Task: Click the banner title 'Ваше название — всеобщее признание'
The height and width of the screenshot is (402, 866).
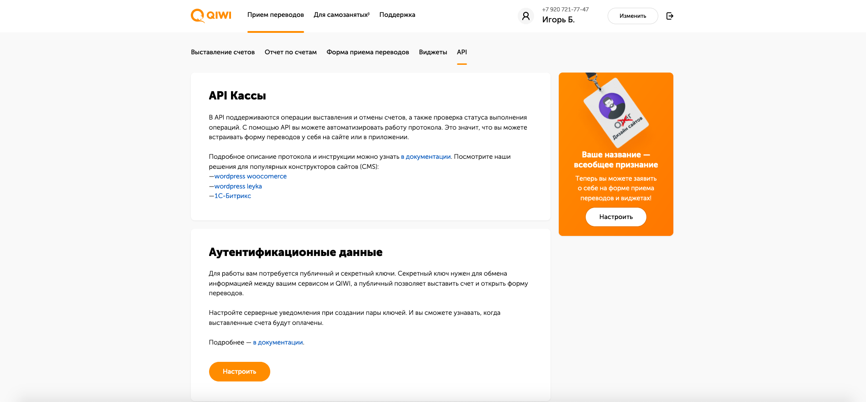Action: (x=616, y=160)
